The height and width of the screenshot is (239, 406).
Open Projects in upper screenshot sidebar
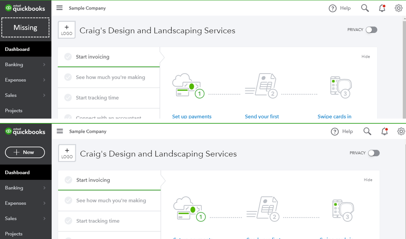(x=26, y=111)
